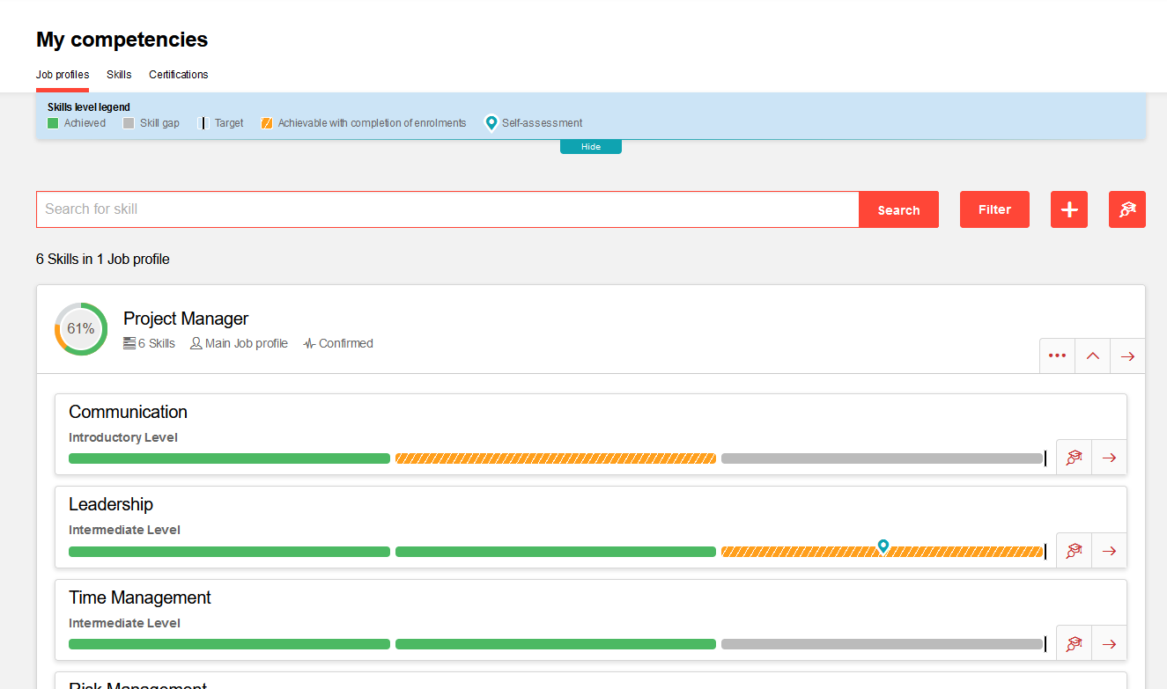Click the Search for skill field
The height and width of the screenshot is (689, 1167).
pyautogui.click(x=447, y=209)
